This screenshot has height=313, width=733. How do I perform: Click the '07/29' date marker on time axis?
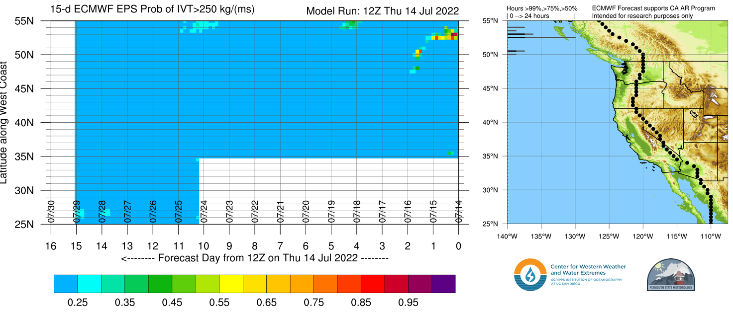(x=76, y=211)
